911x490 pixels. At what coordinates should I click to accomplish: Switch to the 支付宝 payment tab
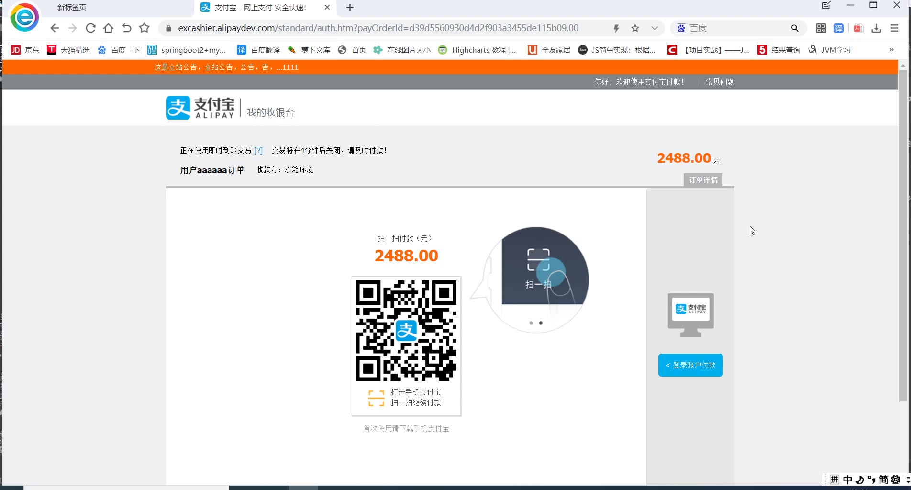pyautogui.click(x=261, y=8)
